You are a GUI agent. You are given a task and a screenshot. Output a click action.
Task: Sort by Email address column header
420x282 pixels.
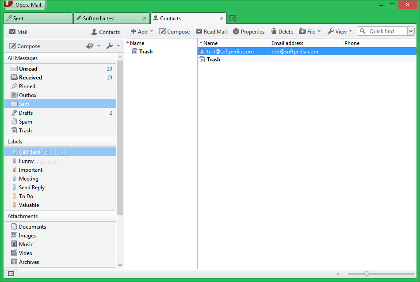(306, 43)
